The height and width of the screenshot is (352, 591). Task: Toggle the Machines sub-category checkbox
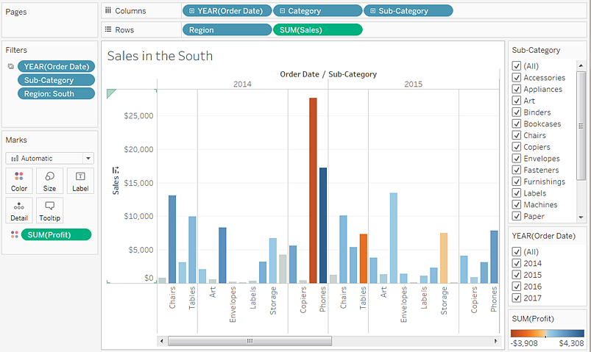click(517, 204)
